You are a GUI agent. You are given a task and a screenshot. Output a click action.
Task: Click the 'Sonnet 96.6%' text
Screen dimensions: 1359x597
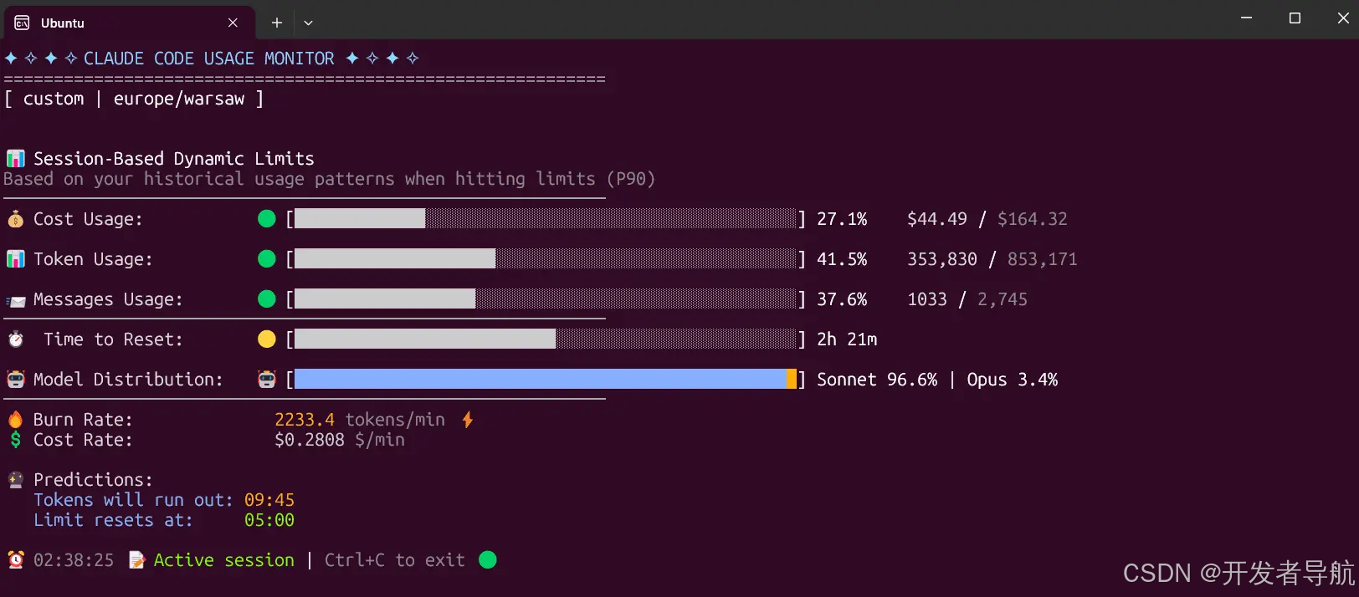[877, 380]
